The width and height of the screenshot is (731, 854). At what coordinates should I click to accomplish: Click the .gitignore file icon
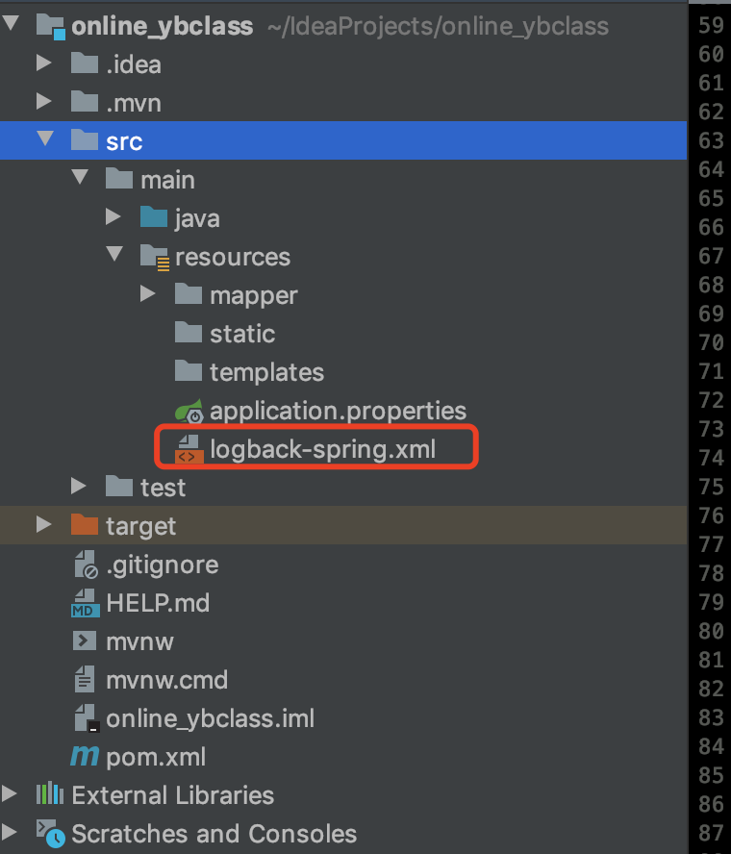click(85, 564)
